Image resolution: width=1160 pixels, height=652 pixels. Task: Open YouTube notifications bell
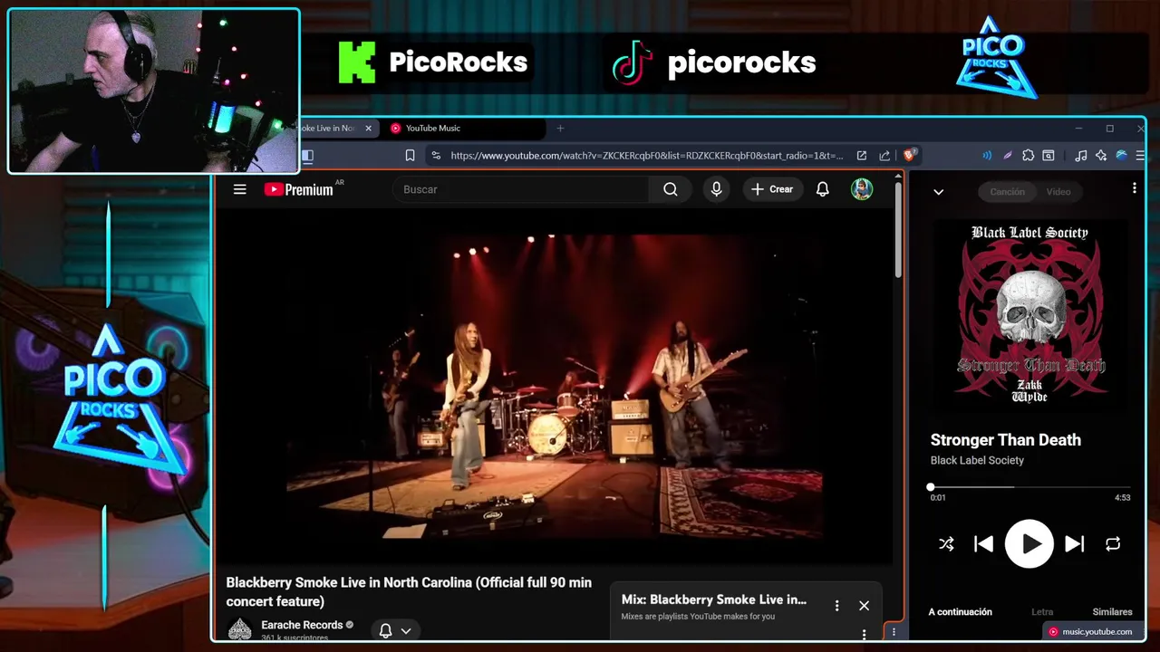(x=823, y=189)
